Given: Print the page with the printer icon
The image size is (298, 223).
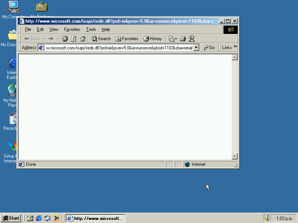Looking at the screenshot, I should [183, 39].
